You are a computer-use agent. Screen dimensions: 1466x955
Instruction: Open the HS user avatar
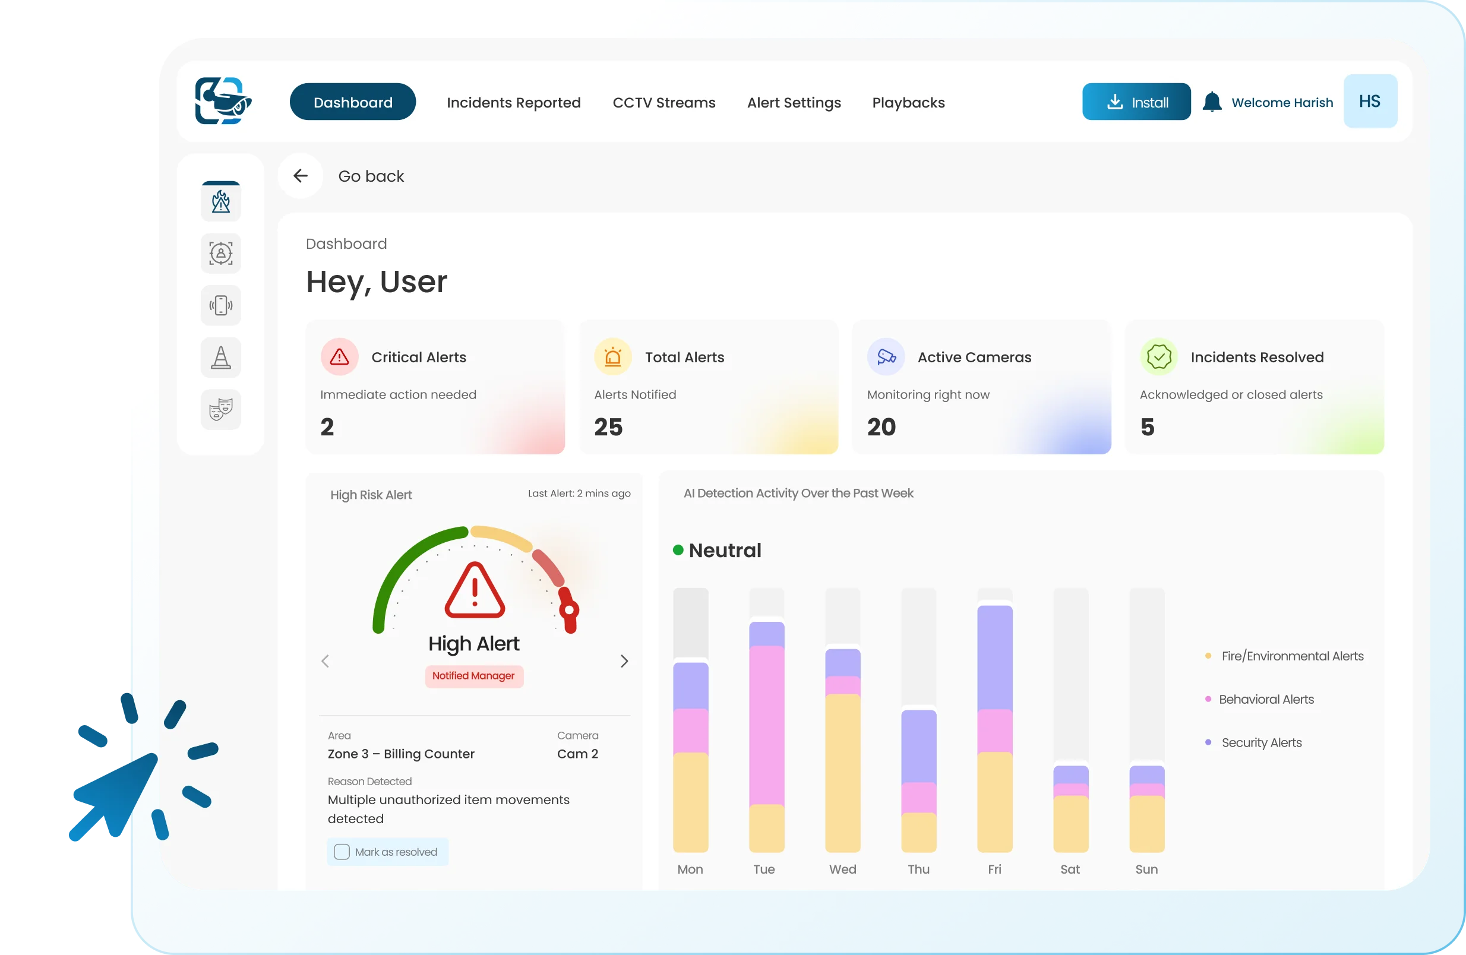coord(1370,102)
